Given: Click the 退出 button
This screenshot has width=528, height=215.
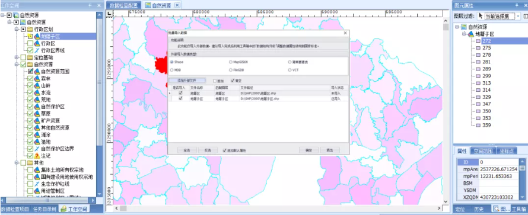Looking at the screenshot, I should click(x=330, y=150).
